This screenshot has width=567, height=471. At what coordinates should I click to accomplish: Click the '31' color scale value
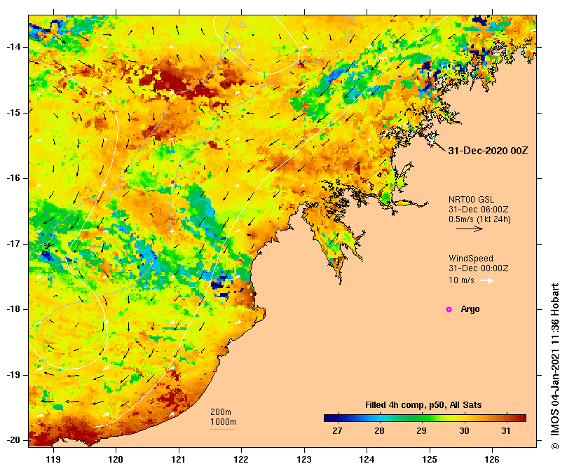pyautogui.click(x=506, y=431)
